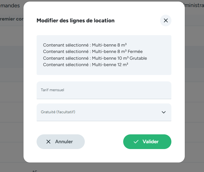The image size is (204, 172).
Task: Switch to the Demandes tab behind the dialog
Action: [10, 6]
